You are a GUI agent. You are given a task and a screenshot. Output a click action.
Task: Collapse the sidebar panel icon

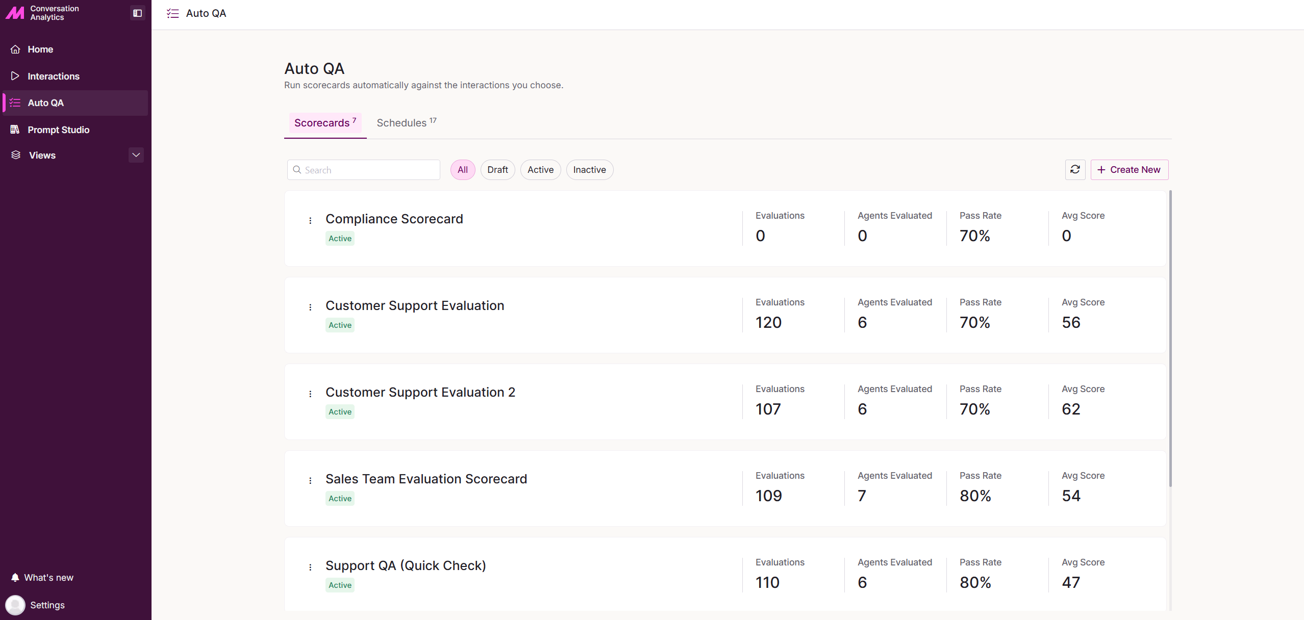137,13
